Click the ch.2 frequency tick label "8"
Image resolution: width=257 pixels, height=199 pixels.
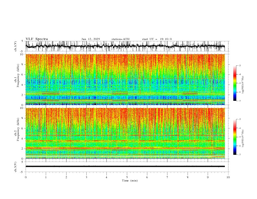tap(23, 118)
